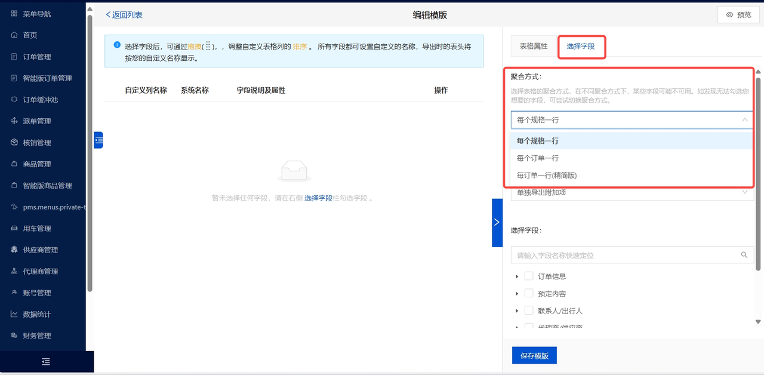Click the order management sidebar icon
The image size is (764, 375).
[14, 57]
